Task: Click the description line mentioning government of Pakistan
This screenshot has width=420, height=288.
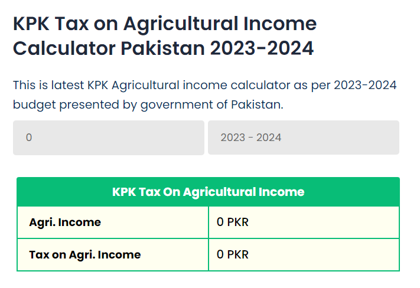Action: (x=148, y=106)
